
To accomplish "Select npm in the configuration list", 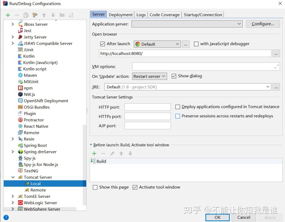I will [x=28, y=88].
